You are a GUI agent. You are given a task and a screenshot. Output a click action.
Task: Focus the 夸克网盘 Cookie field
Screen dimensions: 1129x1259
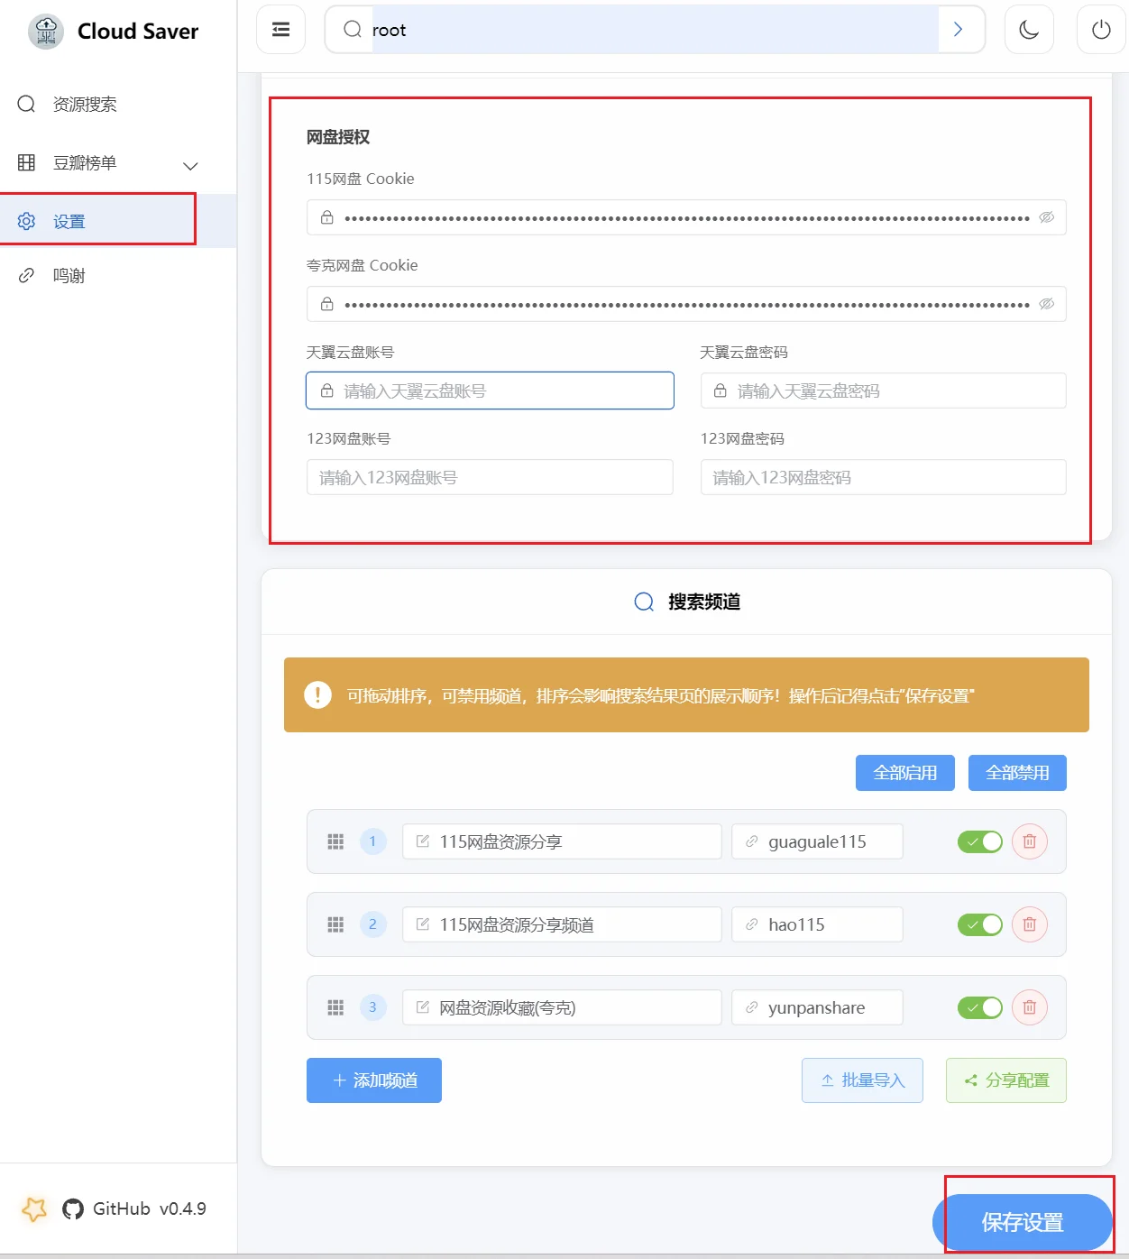686,304
